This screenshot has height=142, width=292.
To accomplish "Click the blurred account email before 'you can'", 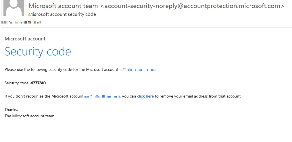I will pos(102,96).
